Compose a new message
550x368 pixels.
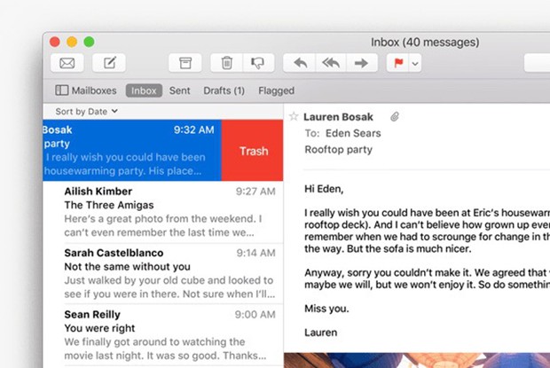[x=109, y=63]
